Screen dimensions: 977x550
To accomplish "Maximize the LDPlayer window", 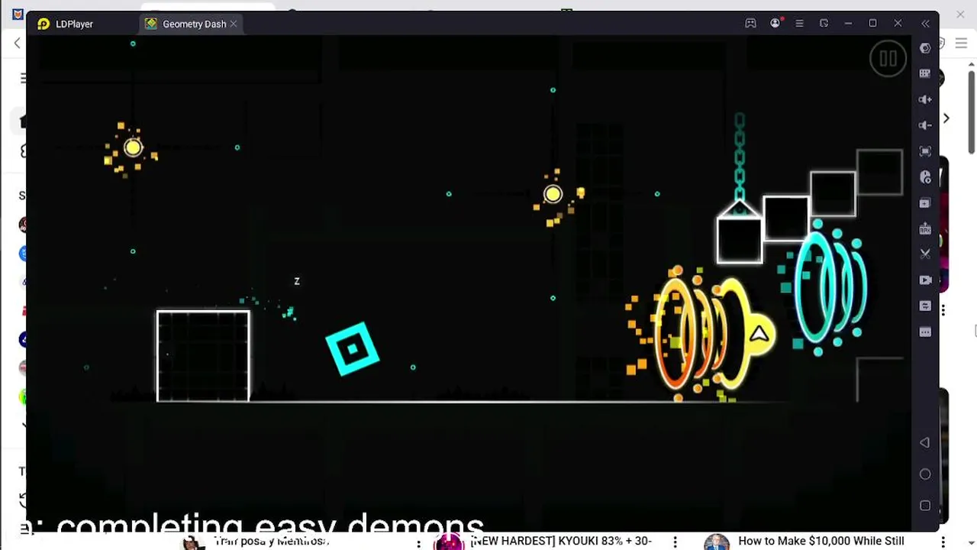I will 873,24.
